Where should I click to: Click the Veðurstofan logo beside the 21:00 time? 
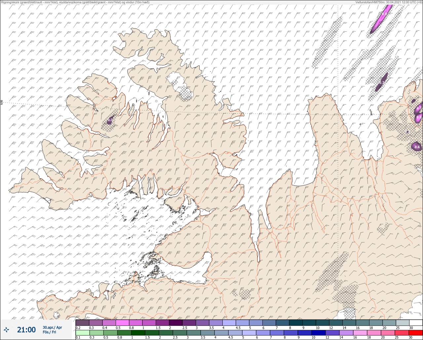pyautogui.click(x=6, y=329)
